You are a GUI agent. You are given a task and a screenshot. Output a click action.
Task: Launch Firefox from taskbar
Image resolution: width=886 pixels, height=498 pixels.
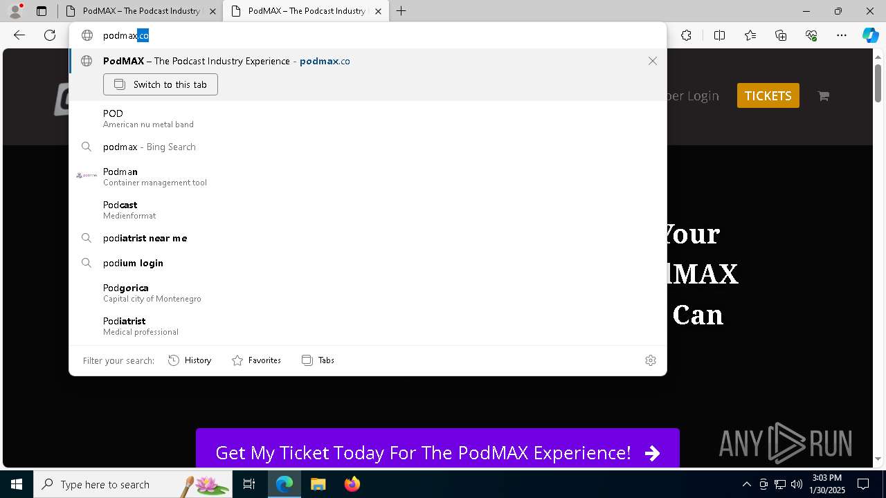(352, 484)
